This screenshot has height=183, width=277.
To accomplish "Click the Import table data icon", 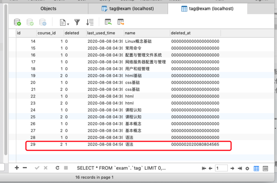I will pyautogui.click(x=108, y=22).
